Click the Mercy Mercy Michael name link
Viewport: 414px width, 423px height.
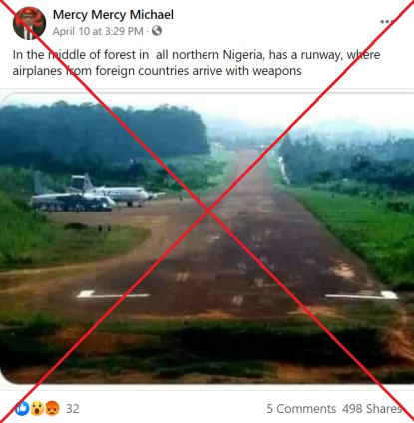pyautogui.click(x=113, y=15)
